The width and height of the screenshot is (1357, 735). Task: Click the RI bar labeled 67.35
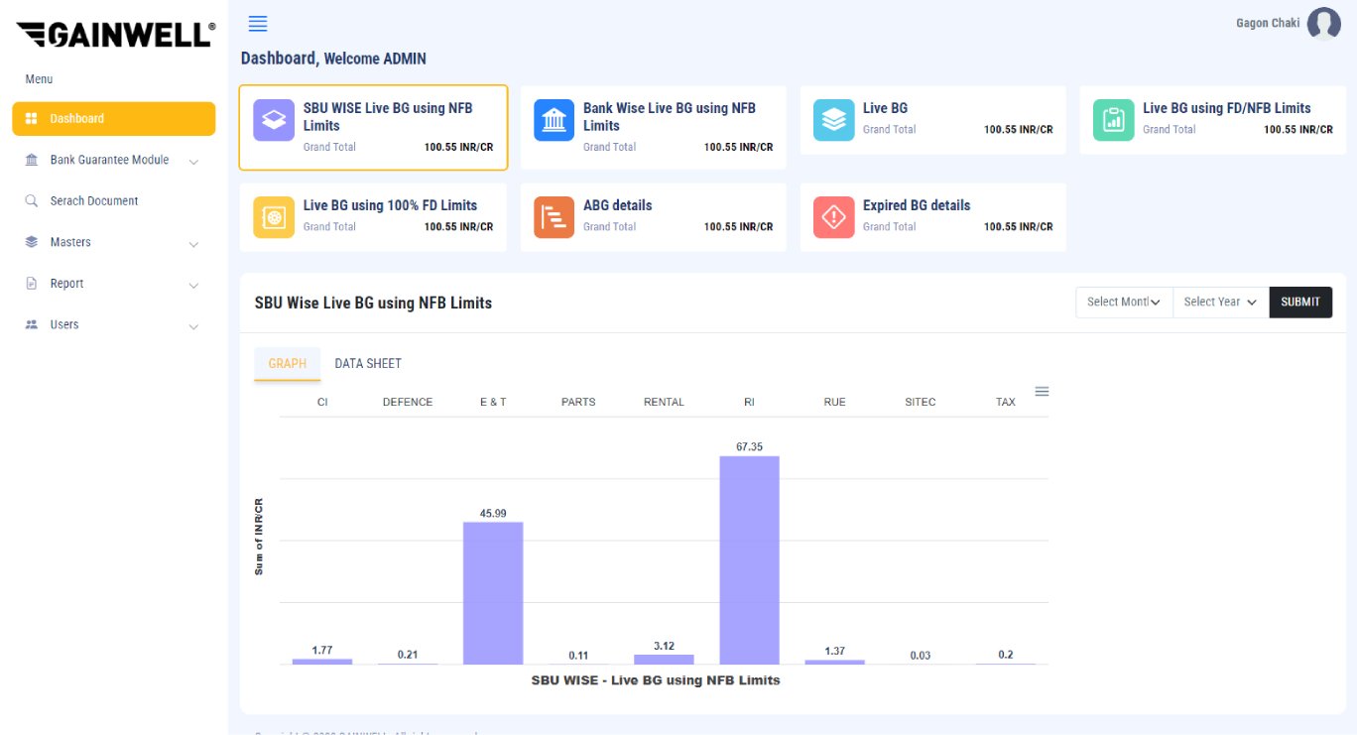tap(749, 560)
